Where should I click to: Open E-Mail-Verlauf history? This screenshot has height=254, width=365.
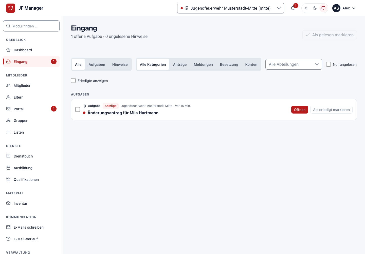31,239
